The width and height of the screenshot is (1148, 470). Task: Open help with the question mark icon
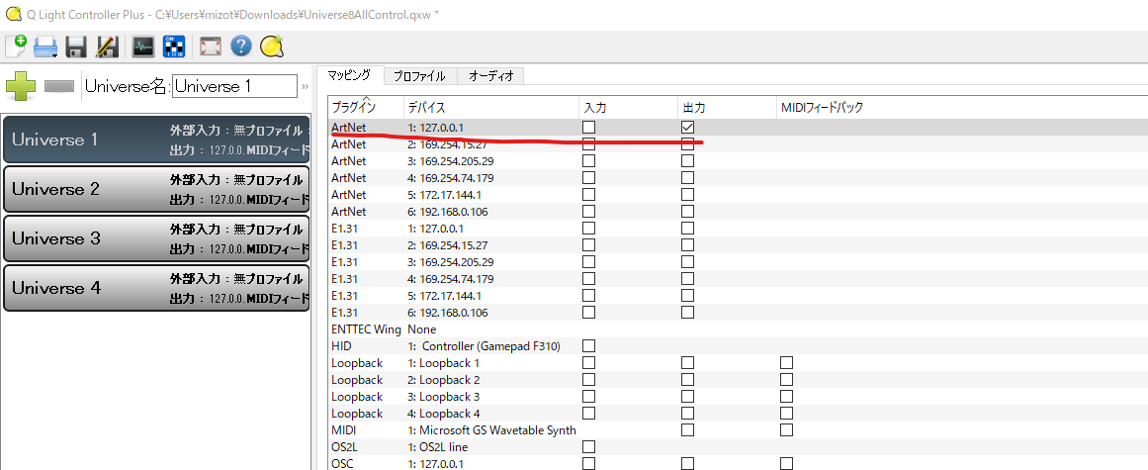coord(241,47)
